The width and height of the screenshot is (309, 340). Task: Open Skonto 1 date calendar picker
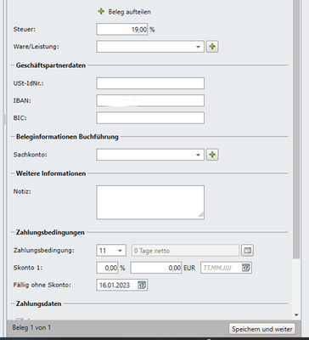point(246,268)
